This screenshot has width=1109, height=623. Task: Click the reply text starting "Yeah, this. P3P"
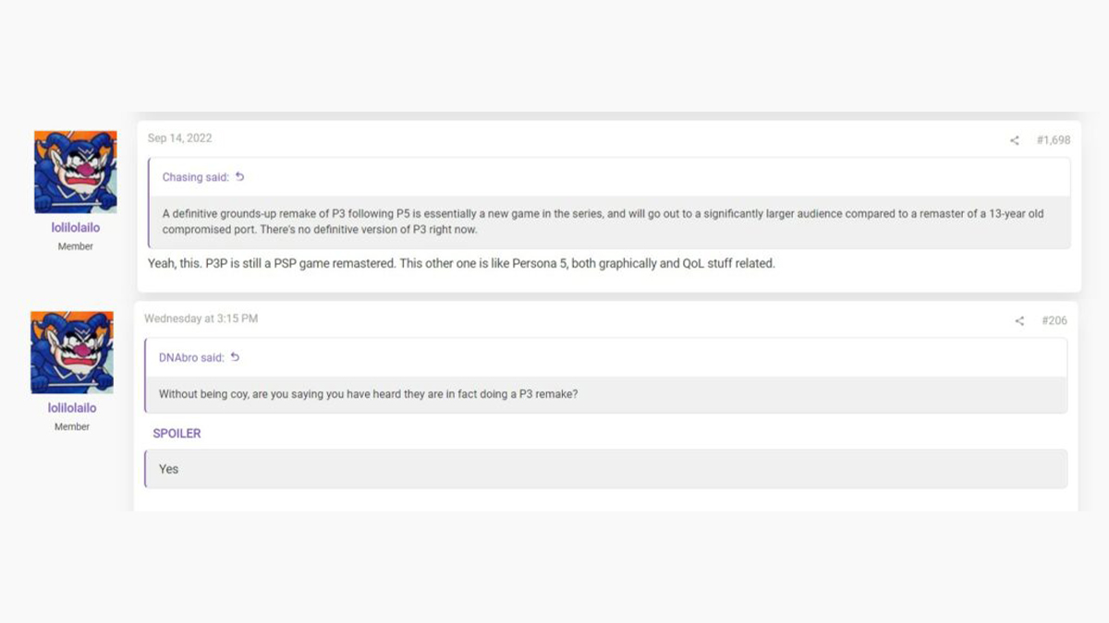click(460, 264)
